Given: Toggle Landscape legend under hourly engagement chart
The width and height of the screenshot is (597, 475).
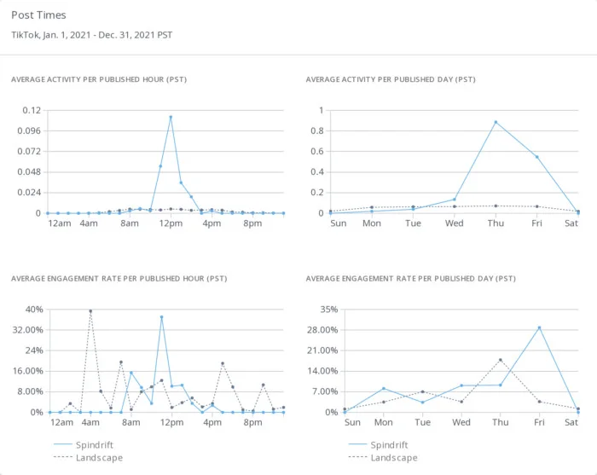Looking at the screenshot, I should pyautogui.click(x=88, y=457).
